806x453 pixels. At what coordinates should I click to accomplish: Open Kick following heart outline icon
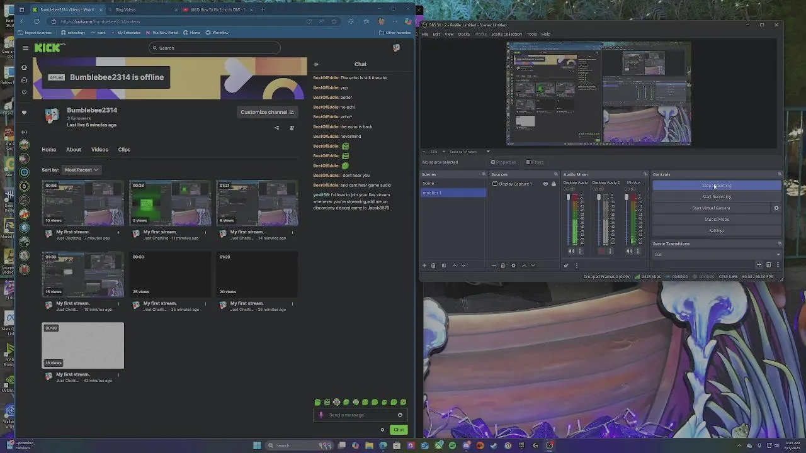24,92
